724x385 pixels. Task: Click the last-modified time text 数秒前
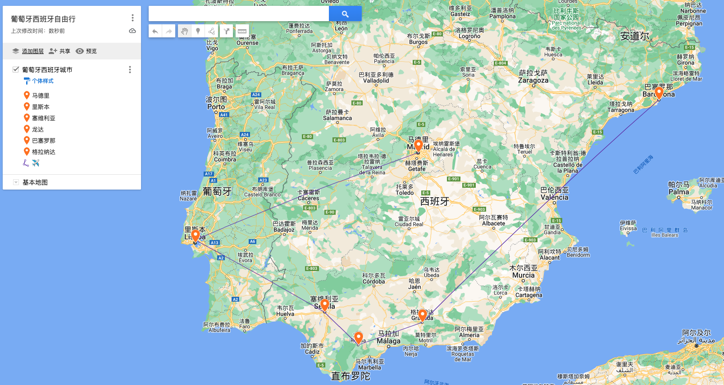point(57,31)
